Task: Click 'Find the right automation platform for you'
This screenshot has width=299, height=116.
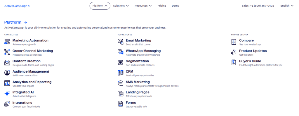Action: coord(261,65)
